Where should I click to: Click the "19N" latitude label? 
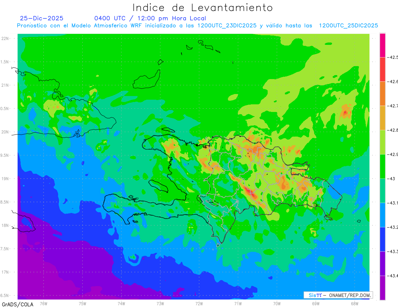click(x=6, y=179)
